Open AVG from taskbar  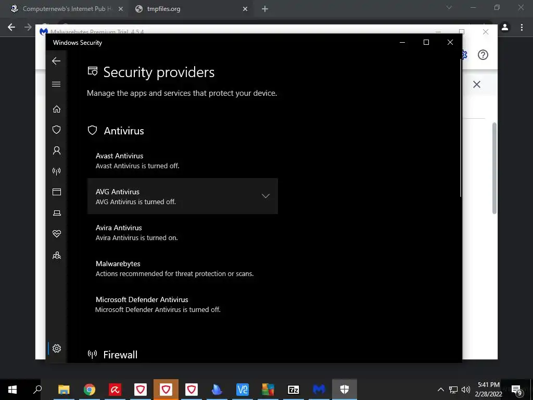pos(268,390)
